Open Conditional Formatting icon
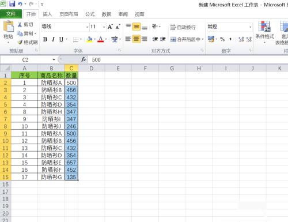The width and height of the screenshot is (288, 222). 264,26
